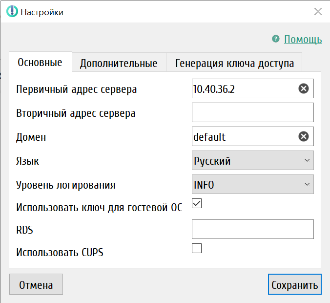The height and width of the screenshot is (303, 330).
Task: Clear the Домен field value
Action: [304, 136]
